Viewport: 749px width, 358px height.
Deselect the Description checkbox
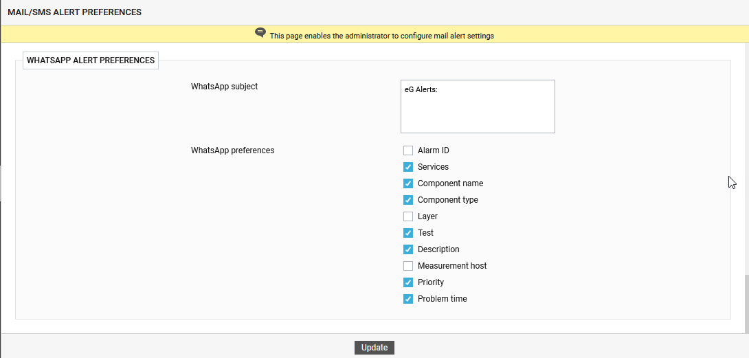pos(408,249)
